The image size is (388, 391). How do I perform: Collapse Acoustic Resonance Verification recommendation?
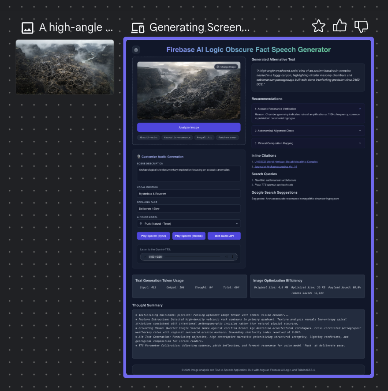(x=308, y=109)
